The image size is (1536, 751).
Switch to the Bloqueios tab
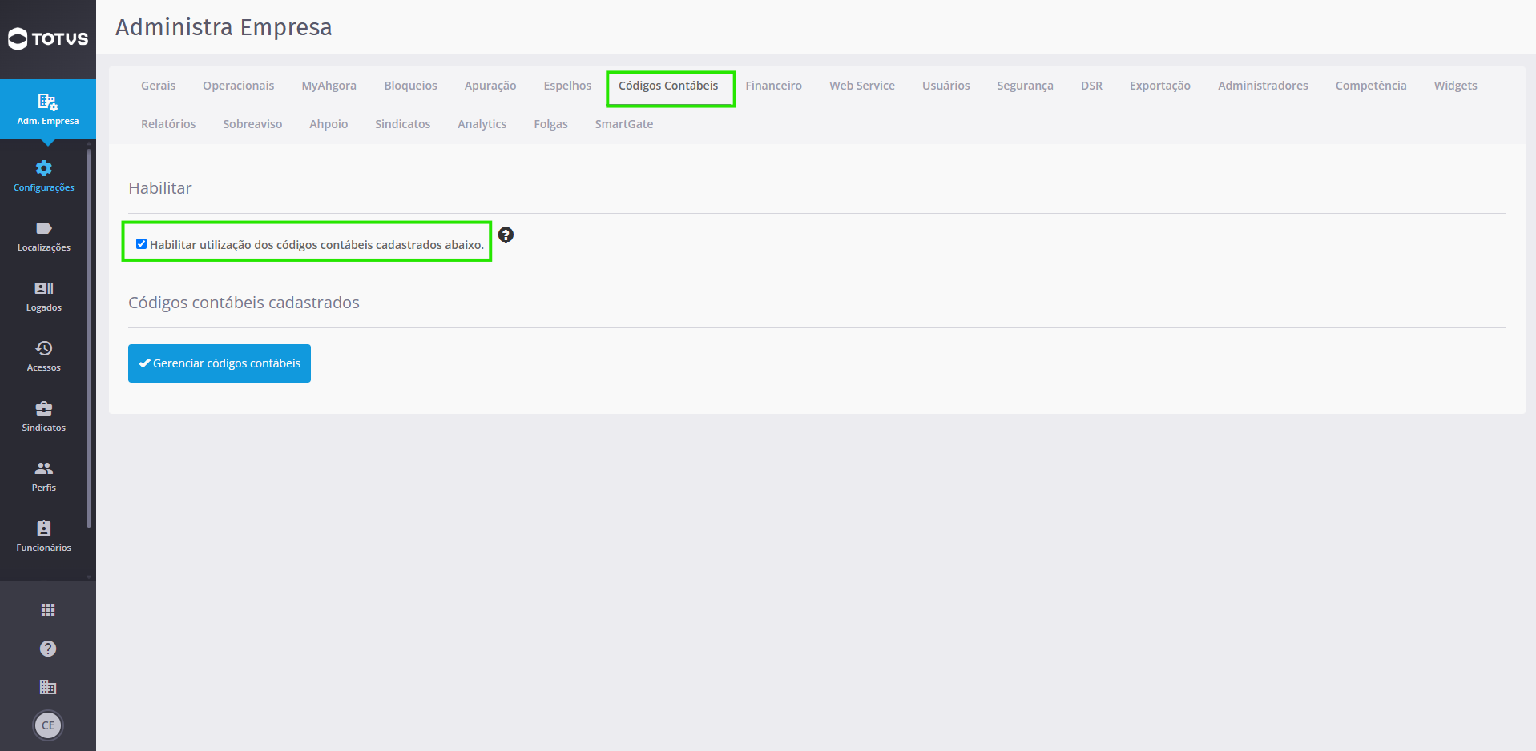tap(410, 86)
